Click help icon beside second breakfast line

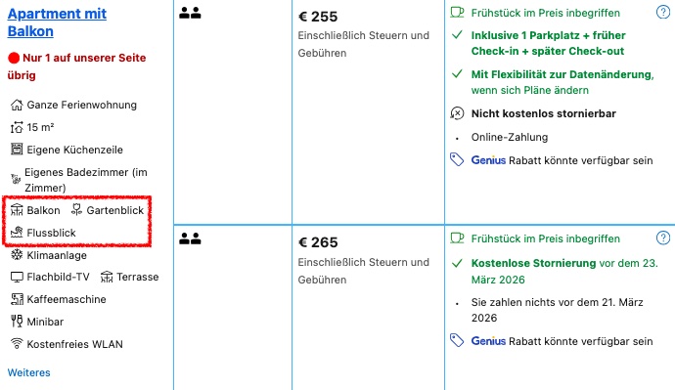tap(663, 238)
